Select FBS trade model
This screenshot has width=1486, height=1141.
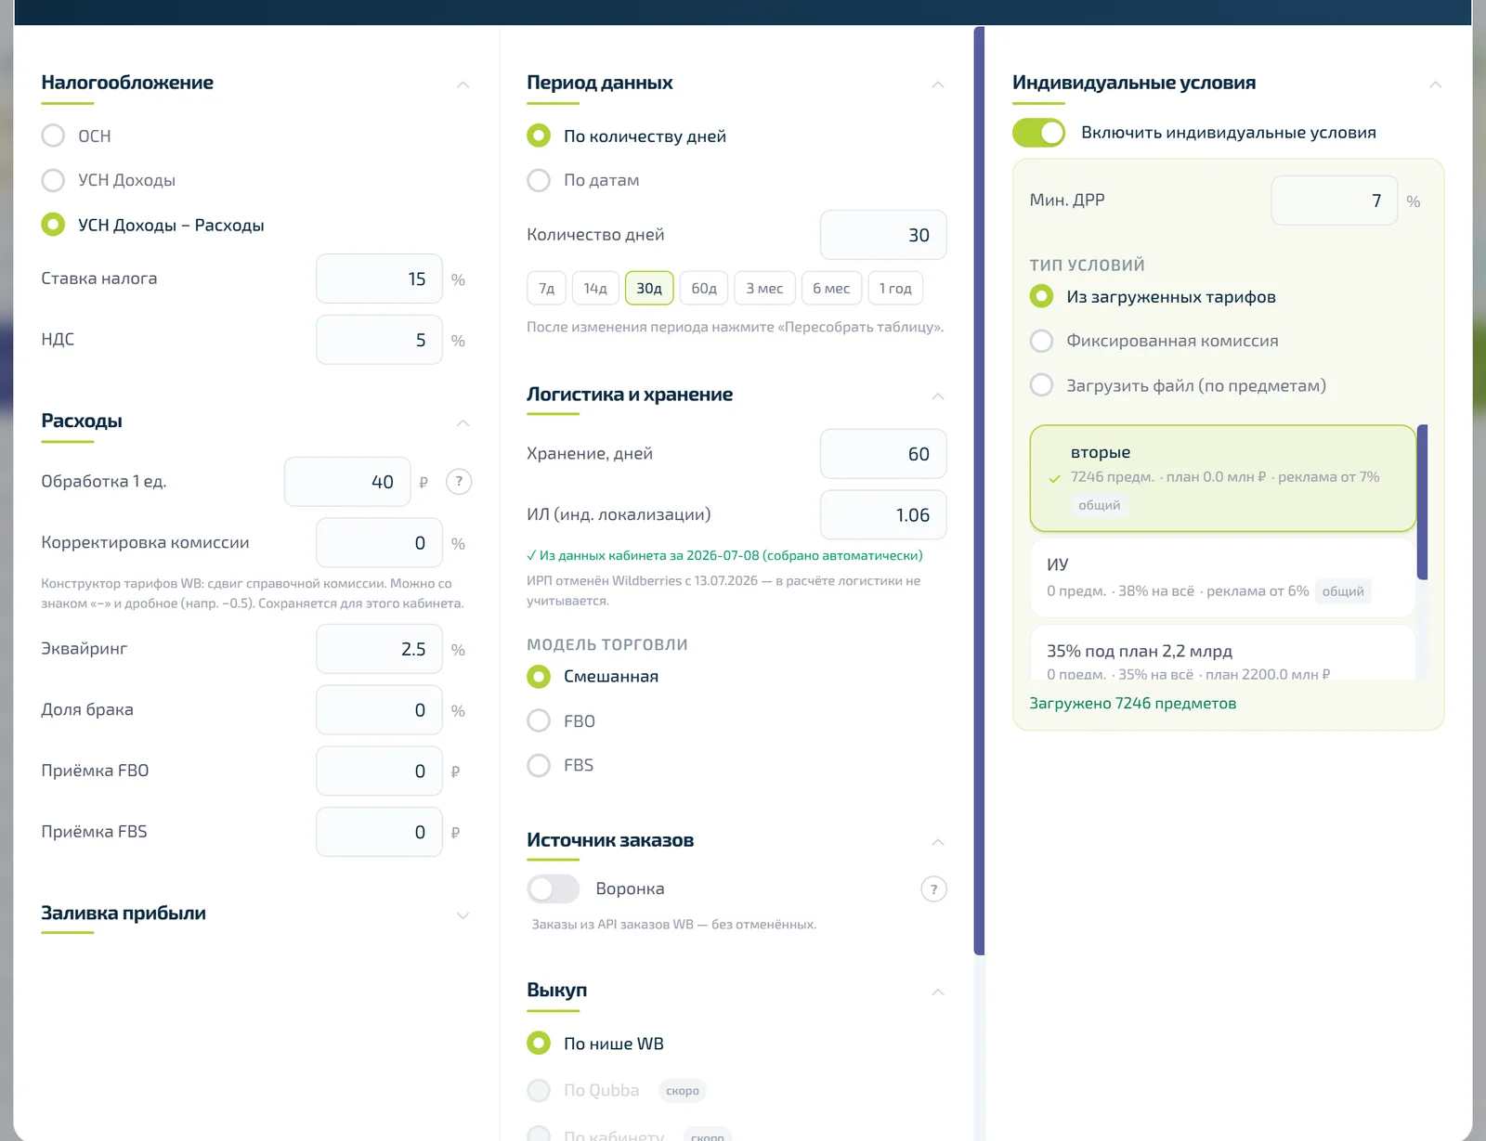tap(539, 765)
